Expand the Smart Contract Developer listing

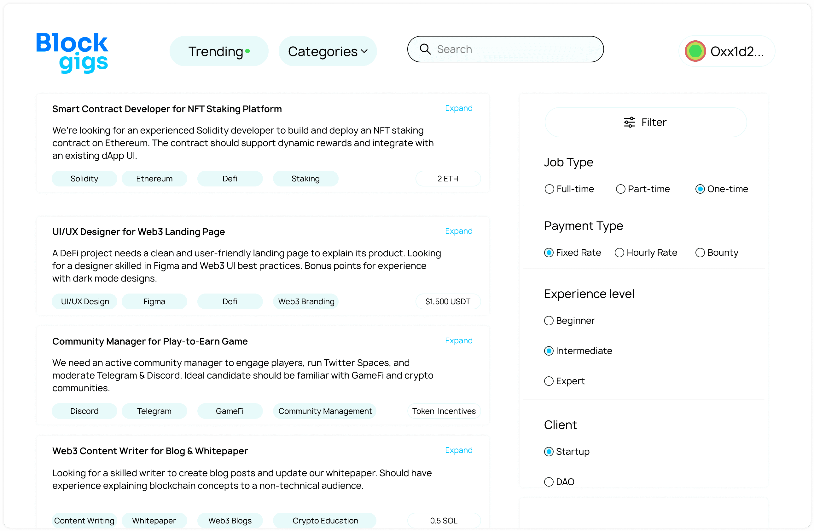[459, 108]
